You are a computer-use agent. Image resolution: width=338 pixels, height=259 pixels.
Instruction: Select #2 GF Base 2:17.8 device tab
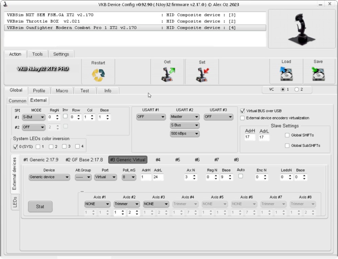point(84,160)
